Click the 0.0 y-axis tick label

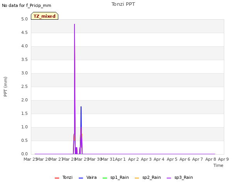click(x=24, y=154)
